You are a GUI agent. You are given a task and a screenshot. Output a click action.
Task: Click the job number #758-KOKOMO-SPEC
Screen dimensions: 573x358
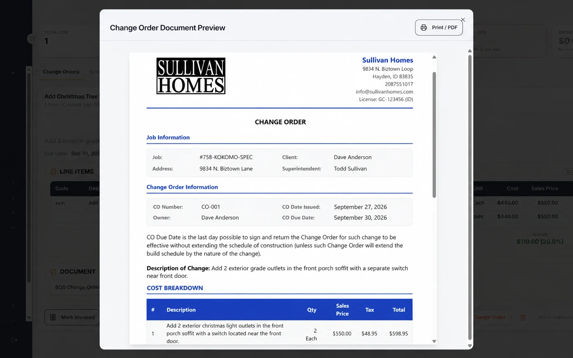[x=226, y=157]
